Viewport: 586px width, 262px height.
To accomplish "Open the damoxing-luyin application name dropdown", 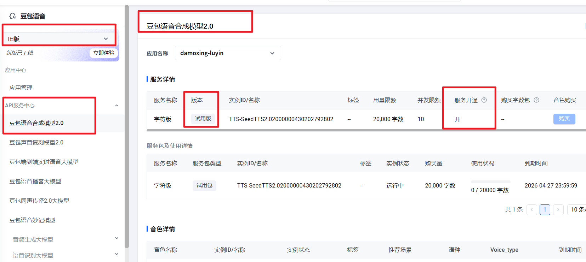I will pyautogui.click(x=228, y=53).
